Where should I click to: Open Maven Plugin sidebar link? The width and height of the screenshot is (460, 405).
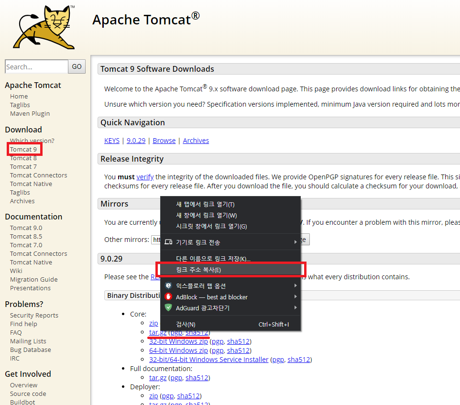(x=30, y=113)
